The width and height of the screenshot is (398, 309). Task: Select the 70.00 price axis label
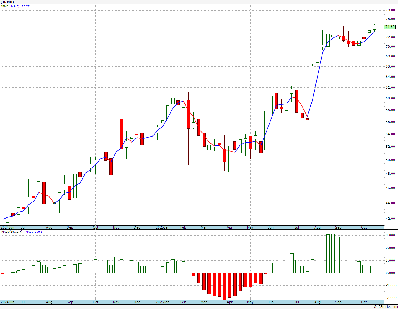[390, 47]
